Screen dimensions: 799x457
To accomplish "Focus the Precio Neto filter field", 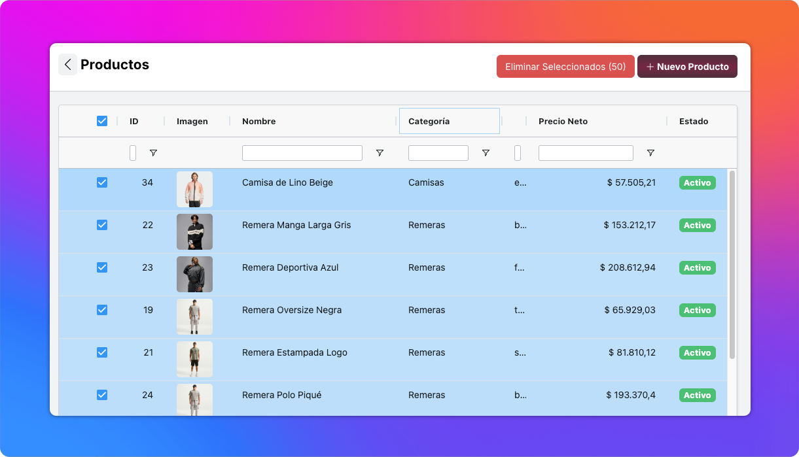I will point(586,153).
